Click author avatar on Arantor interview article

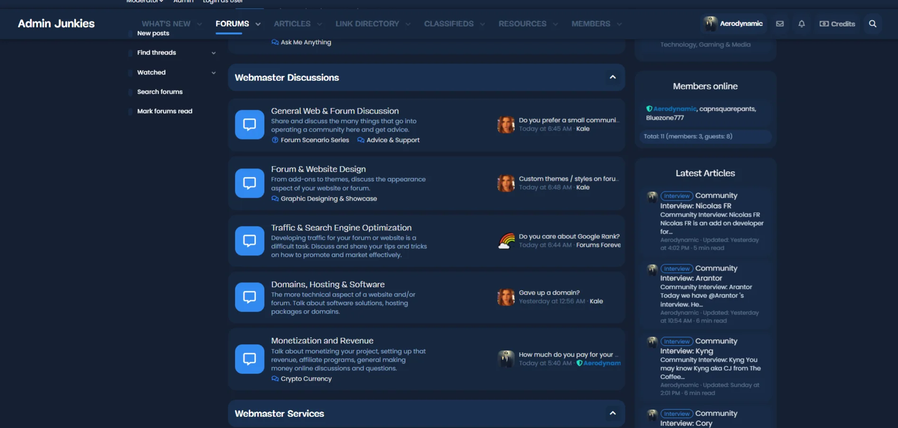click(x=652, y=270)
